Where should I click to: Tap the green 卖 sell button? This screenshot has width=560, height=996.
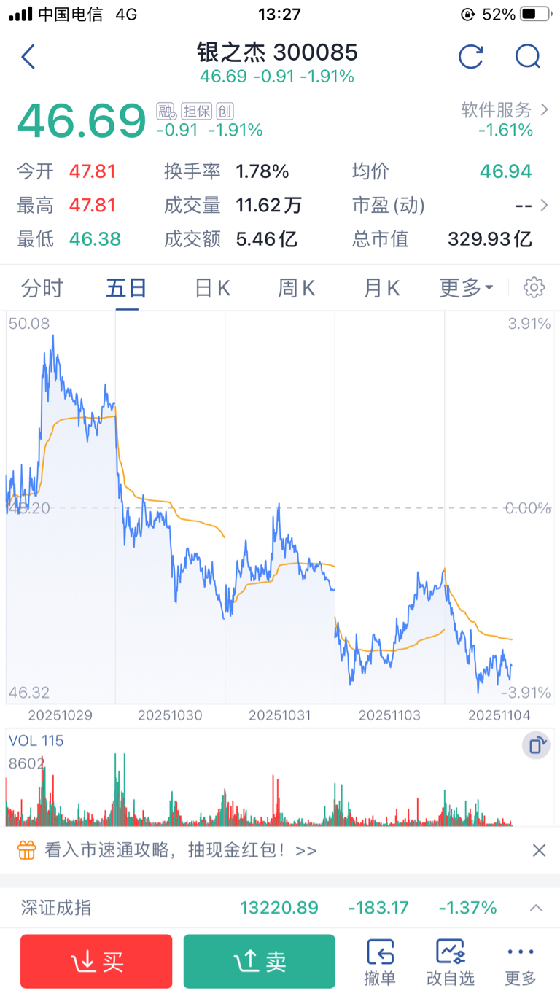[x=260, y=962]
